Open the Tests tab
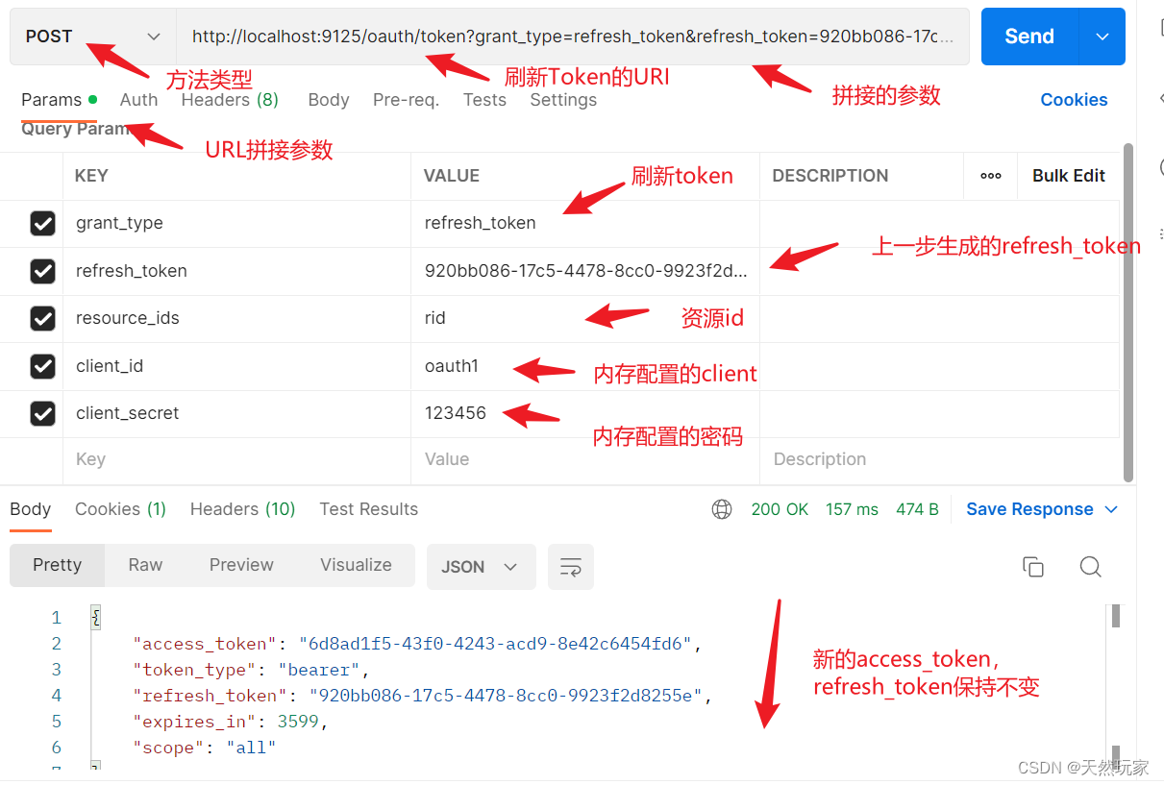 (x=484, y=99)
